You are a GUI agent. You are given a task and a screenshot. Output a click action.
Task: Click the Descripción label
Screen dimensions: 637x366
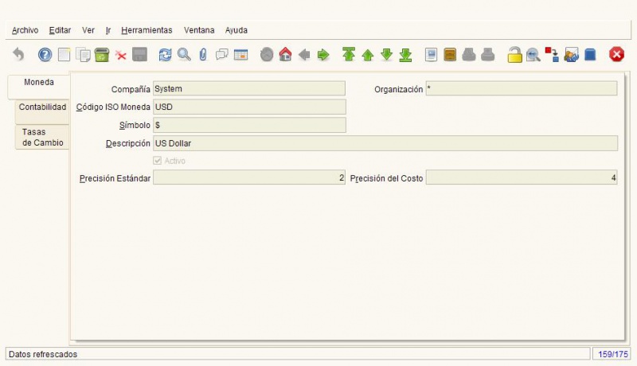[128, 144]
